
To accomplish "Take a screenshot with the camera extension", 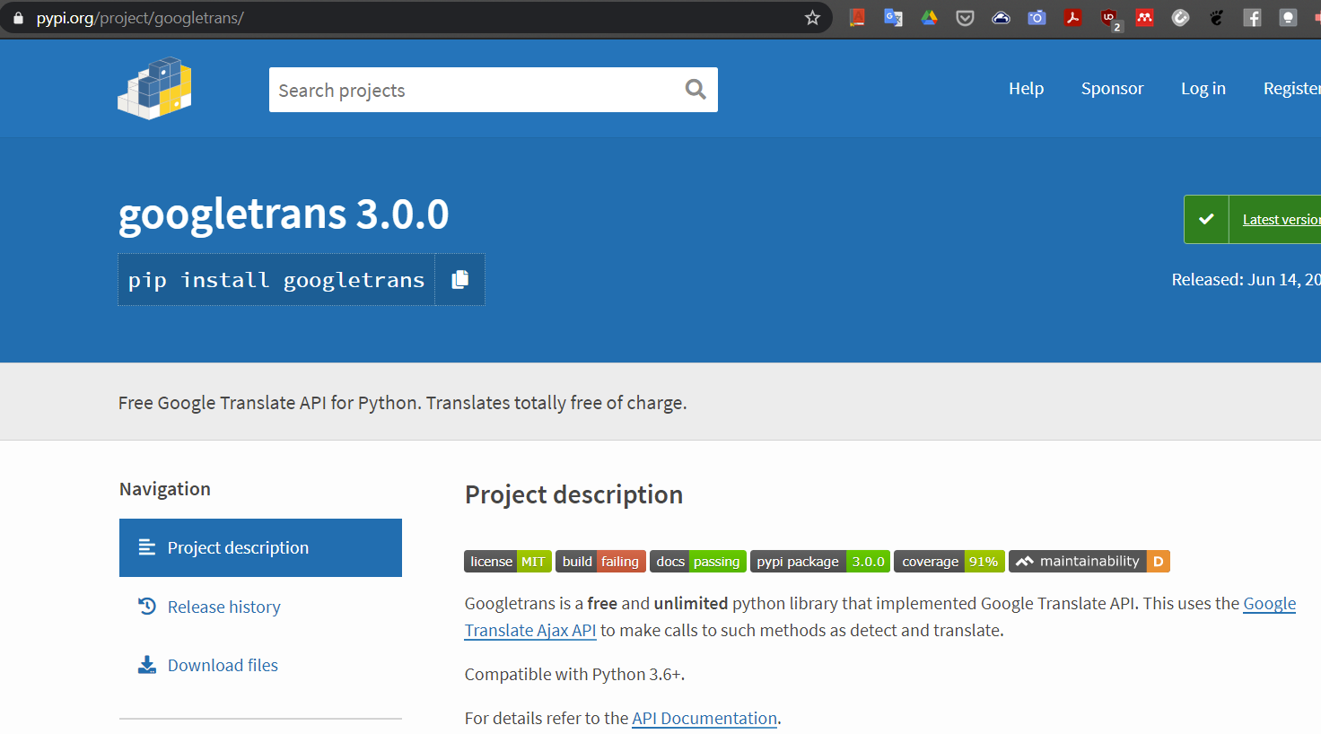I will [1037, 17].
